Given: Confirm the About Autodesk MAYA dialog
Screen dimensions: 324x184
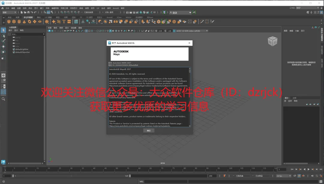Looking at the screenshot, I should (149, 130).
